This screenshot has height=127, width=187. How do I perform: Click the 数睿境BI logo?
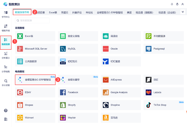(12, 4)
